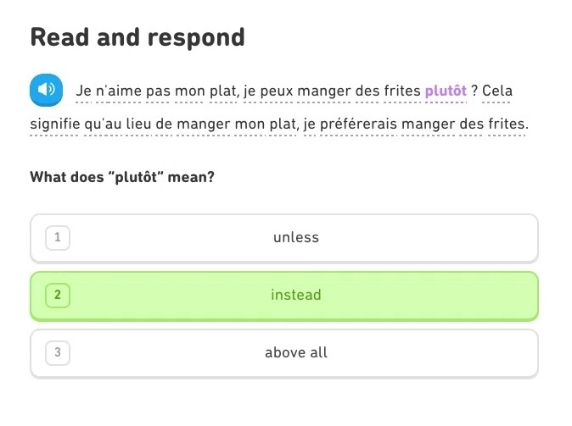
Task: Click the number 1 key badge
Action: (x=58, y=238)
